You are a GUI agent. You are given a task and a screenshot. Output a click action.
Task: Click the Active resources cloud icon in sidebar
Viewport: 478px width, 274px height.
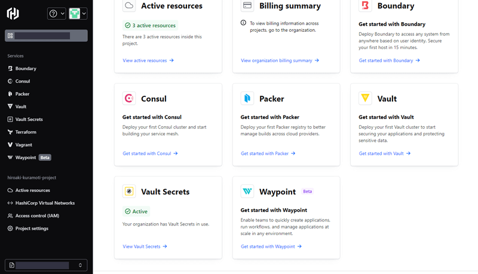tap(10, 190)
